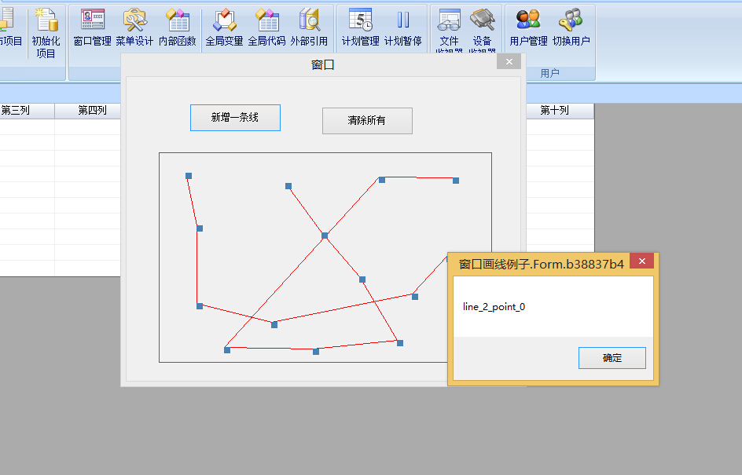Viewport: 742px width, 475px height.
Task: Open 计划管理 (schedule management)
Action: 360,28
